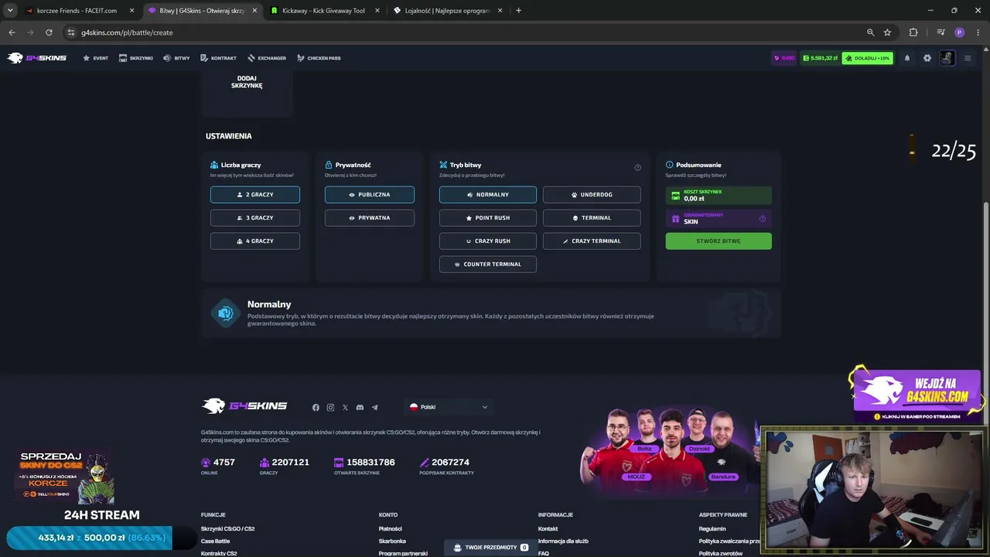
Task: Open the Event page from the header
Action: (96, 58)
